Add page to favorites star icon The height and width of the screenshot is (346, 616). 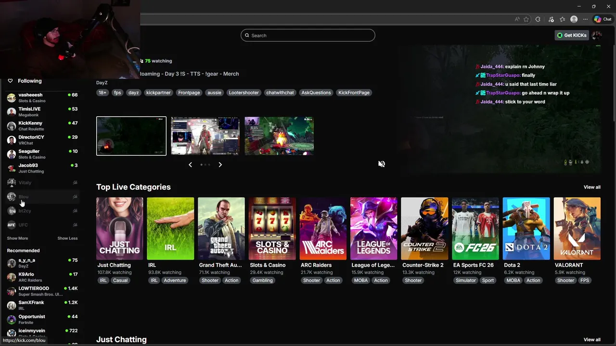pyautogui.click(x=526, y=19)
